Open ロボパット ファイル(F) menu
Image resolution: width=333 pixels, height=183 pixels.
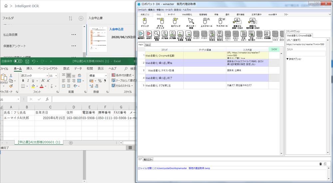142,10
